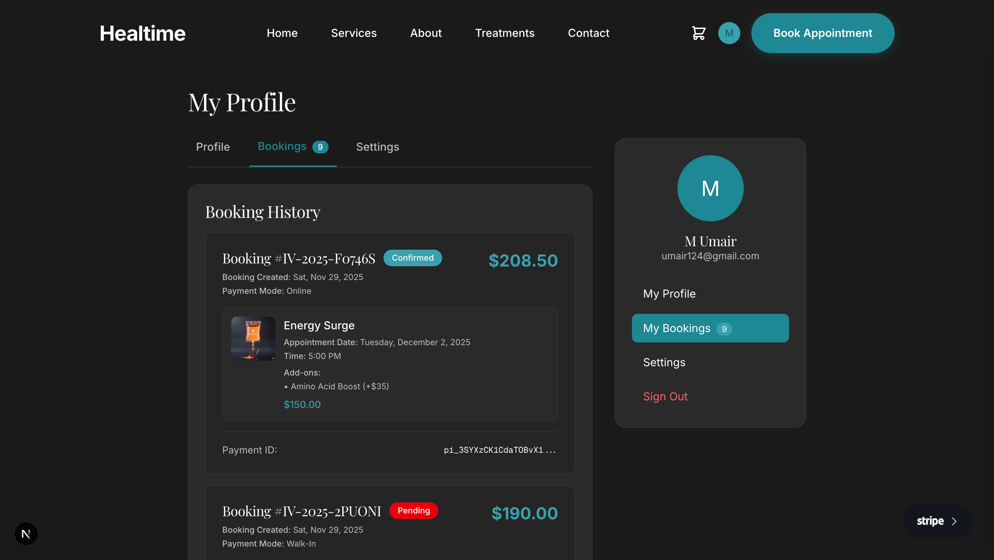
Task: Open the shopping cart icon
Action: 699,33
